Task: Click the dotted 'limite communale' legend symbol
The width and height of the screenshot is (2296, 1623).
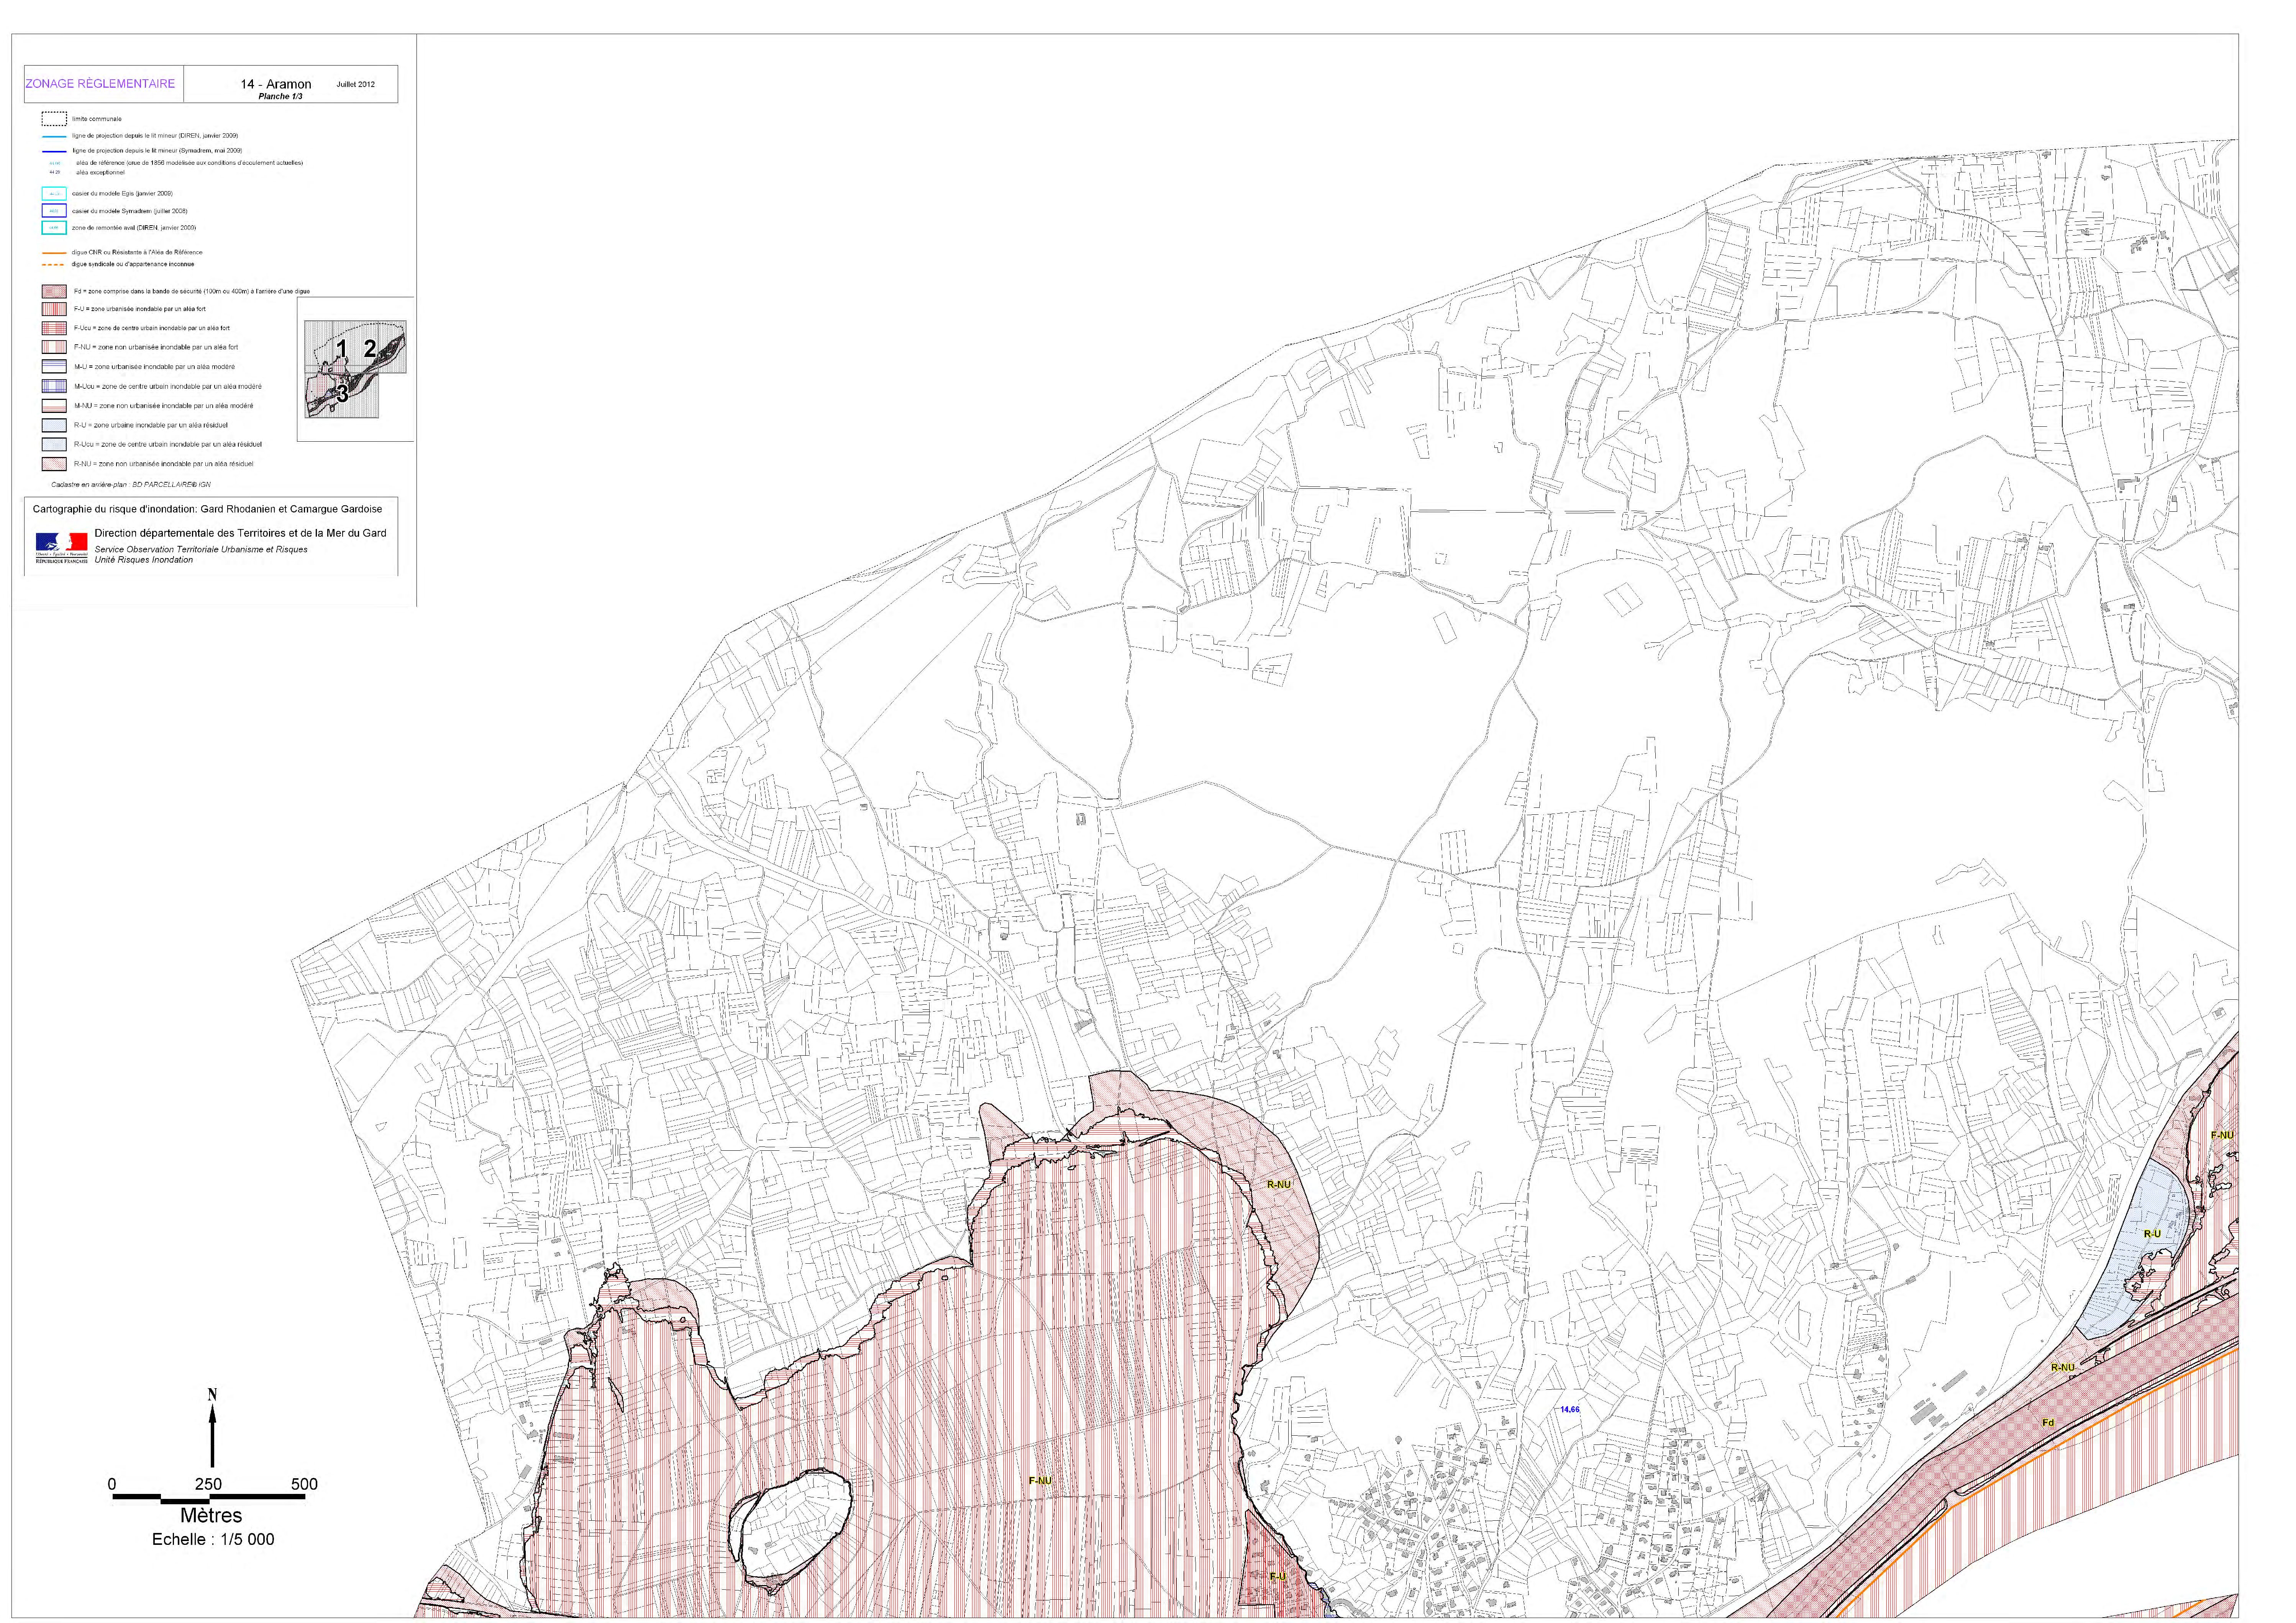Action: click(x=54, y=118)
